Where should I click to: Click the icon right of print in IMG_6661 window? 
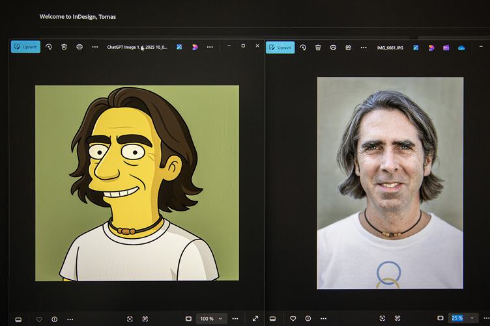coord(349,48)
